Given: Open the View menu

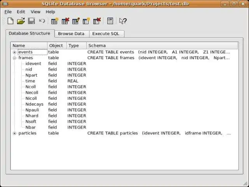Looking at the screenshot, I should click(35, 12).
